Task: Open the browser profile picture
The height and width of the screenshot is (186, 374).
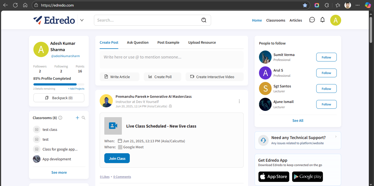Action: click(x=348, y=5)
